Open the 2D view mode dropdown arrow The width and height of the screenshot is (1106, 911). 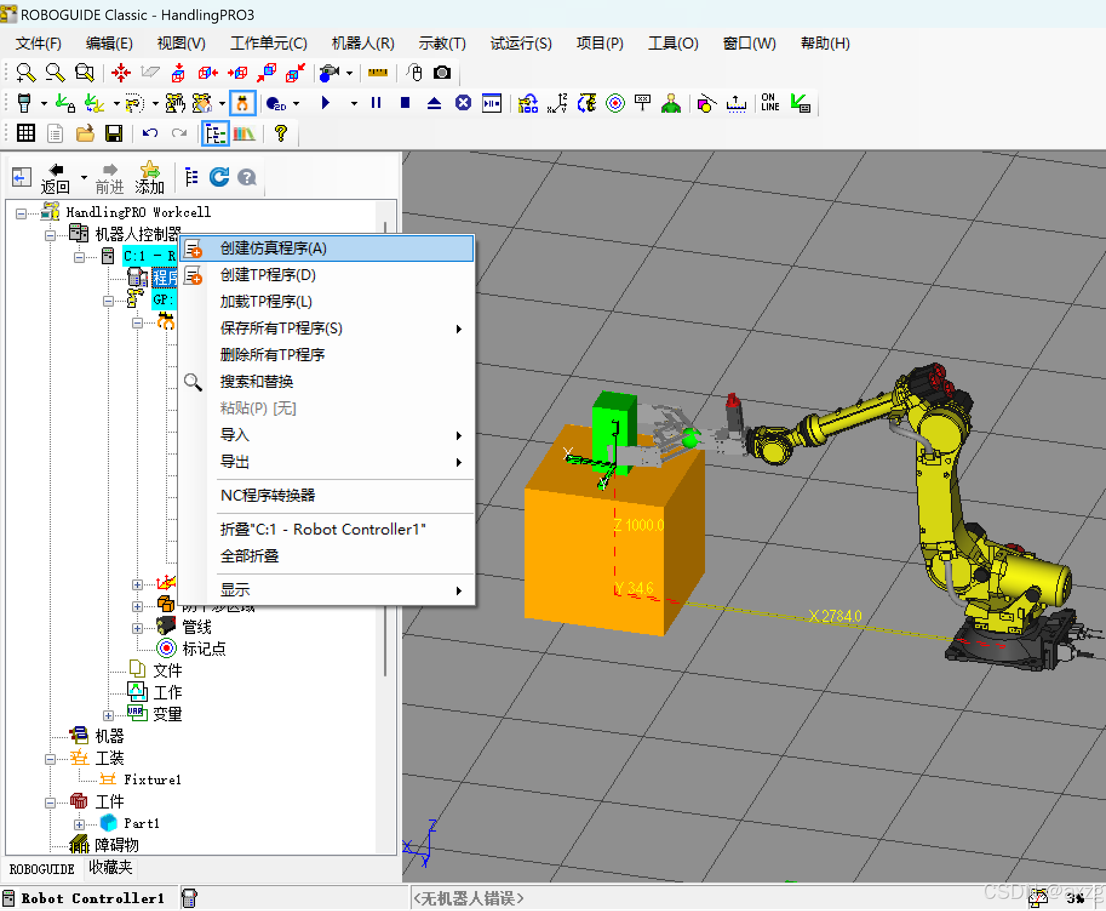pyautogui.click(x=296, y=104)
